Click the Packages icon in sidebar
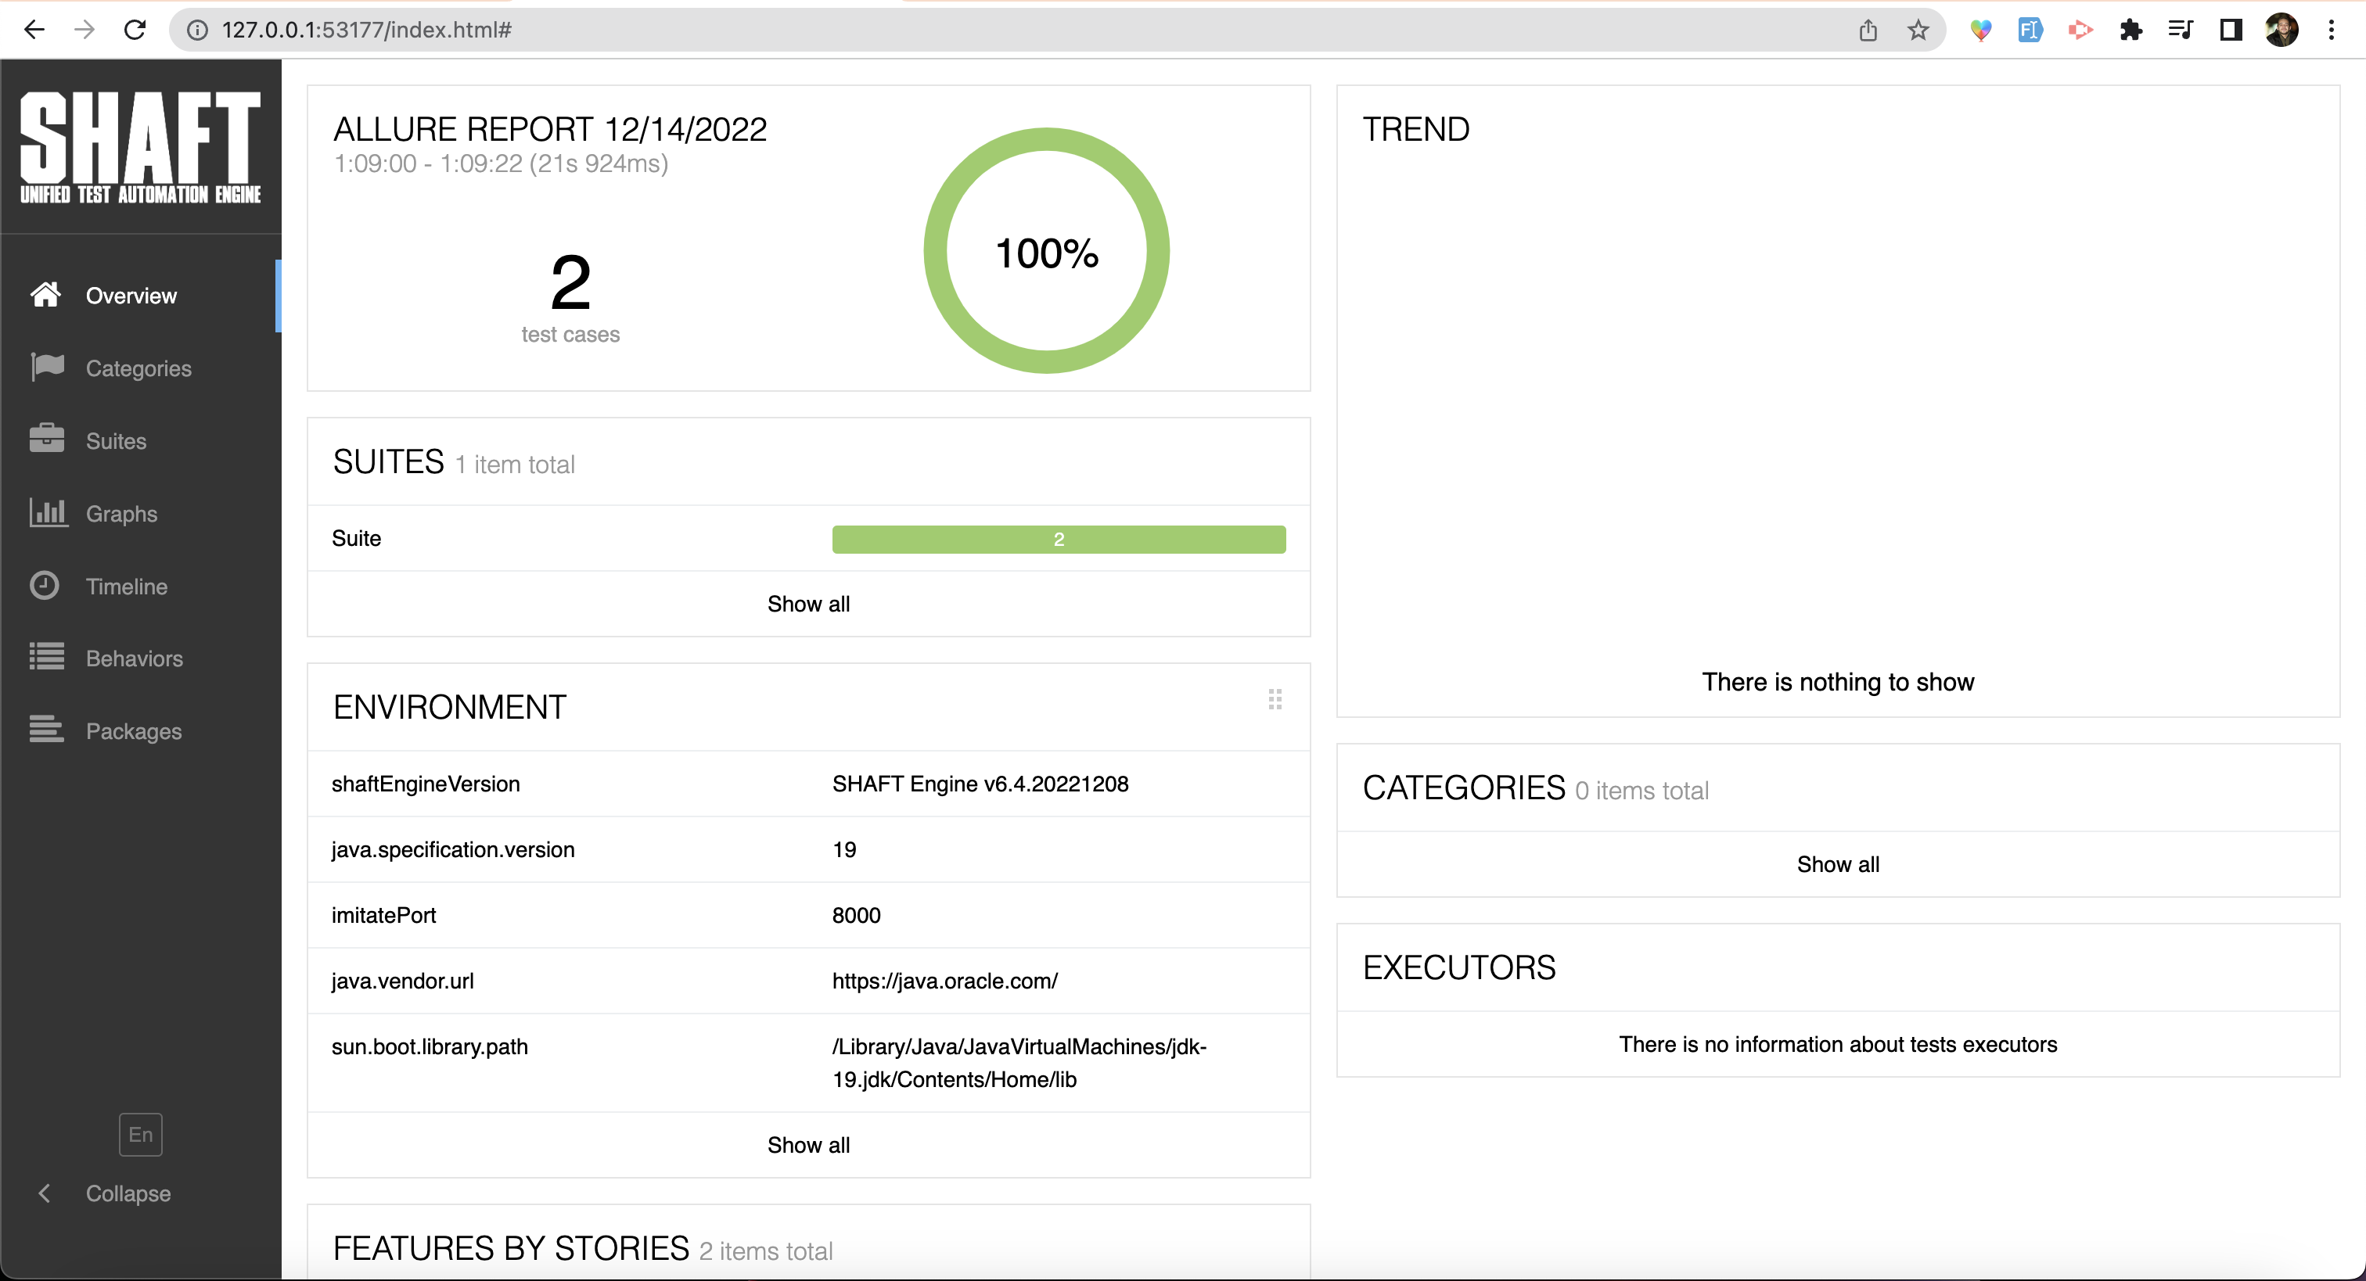 click(x=47, y=730)
